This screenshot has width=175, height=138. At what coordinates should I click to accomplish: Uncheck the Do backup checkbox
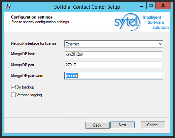13,87
